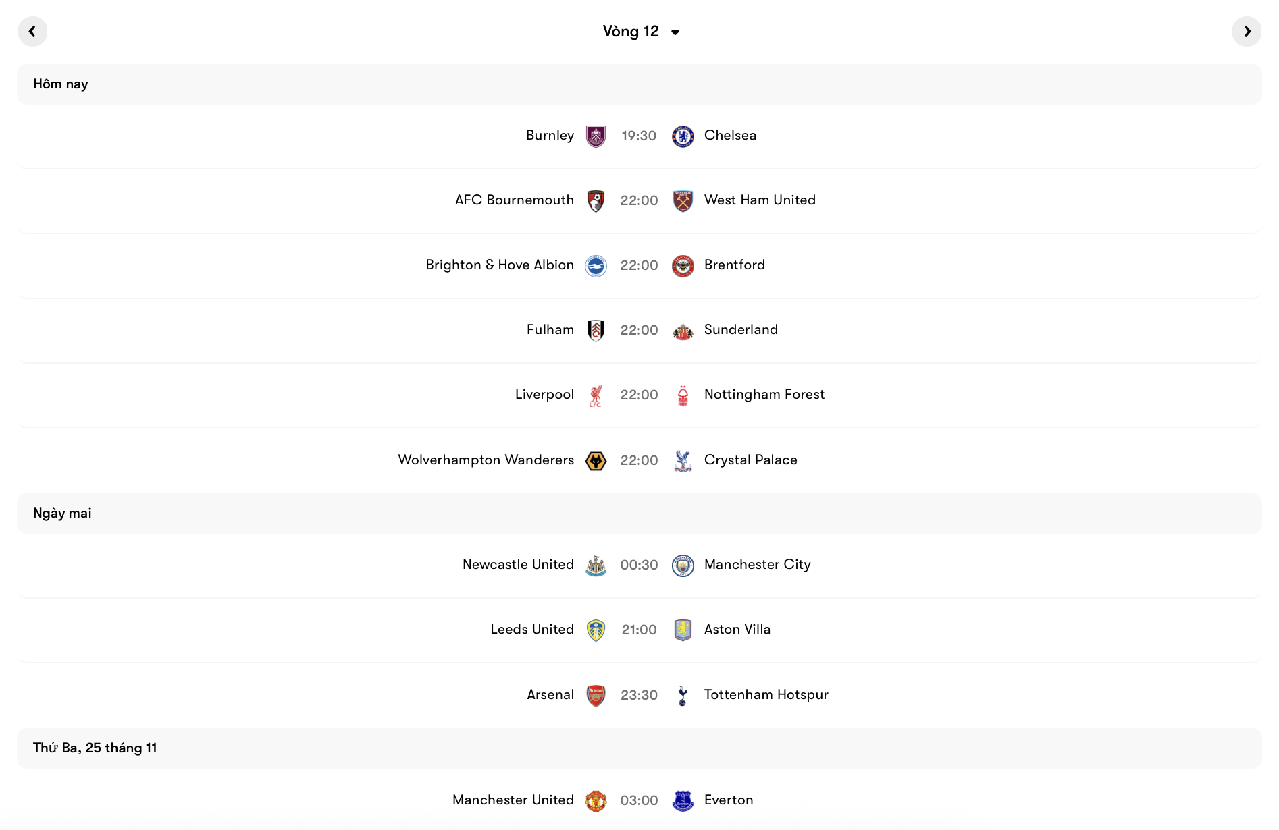Click the Arsenal cannon crest

[x=596, y=694]
